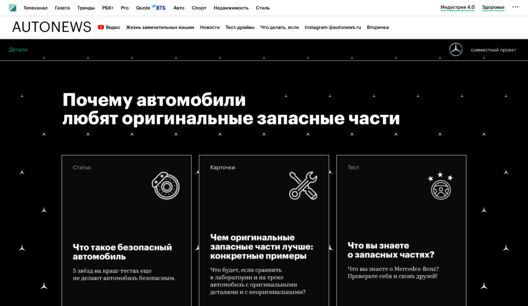528x306 pixels.
Task: Click the crossed wrench tools icon
Action: point(303,185)
